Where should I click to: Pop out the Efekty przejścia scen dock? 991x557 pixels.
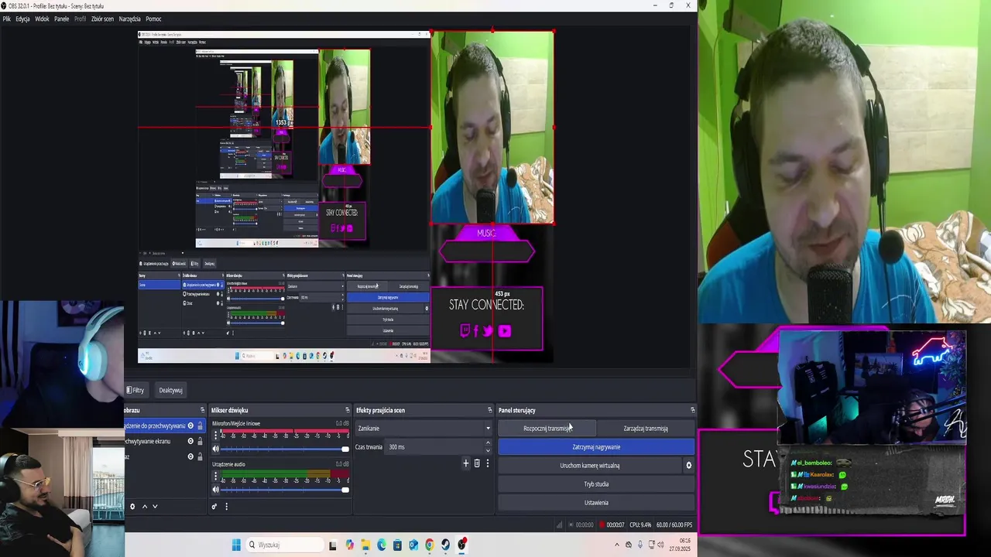click(x=489, y=410)
